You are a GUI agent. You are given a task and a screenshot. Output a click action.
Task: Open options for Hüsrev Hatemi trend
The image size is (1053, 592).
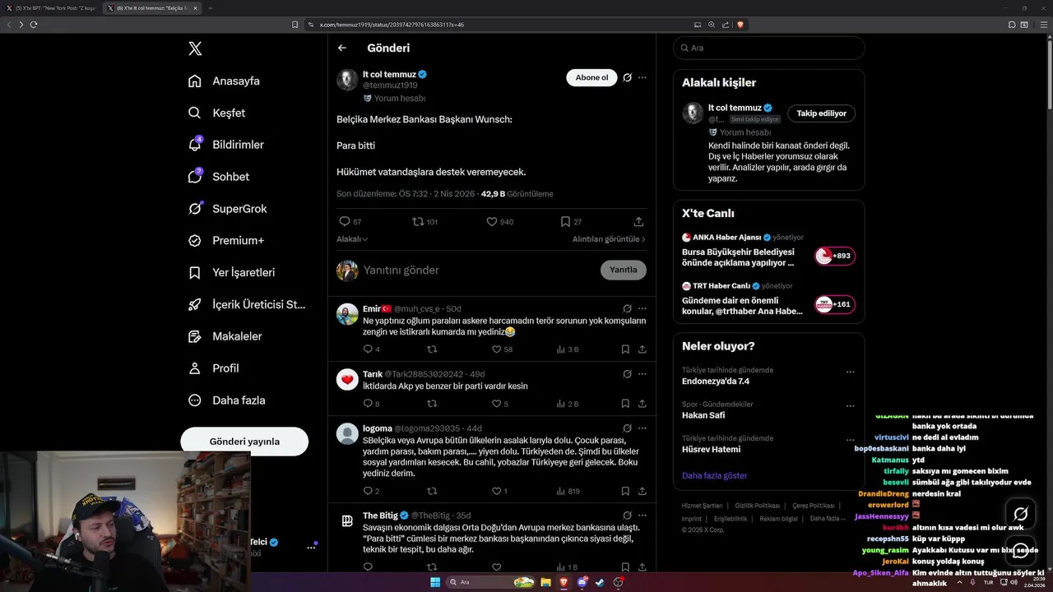[850, 440]
